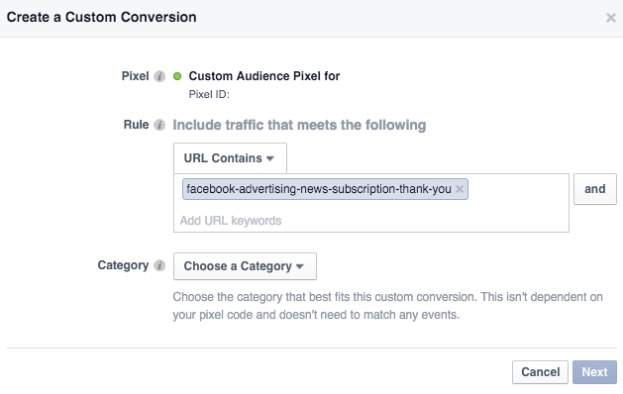Click the Custom Audience Pixel name text
Screen dimensions: 623x394
click(264, 76)
